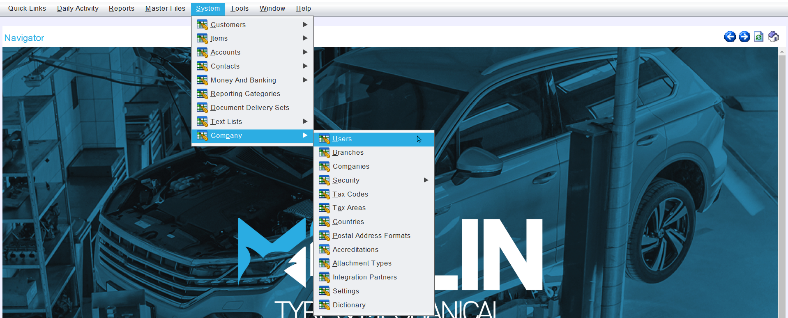Choose Accreditations from the submenu
This screenshot has width=788, height=318.
[374, 249]
